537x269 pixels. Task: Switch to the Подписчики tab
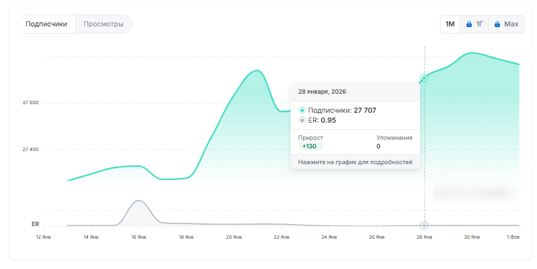[46, 24]
